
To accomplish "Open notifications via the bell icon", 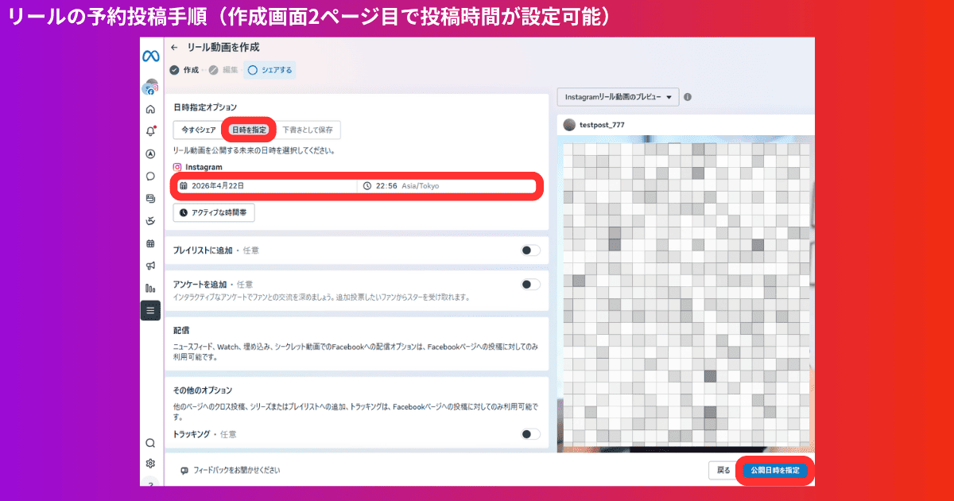I will 150,132.
